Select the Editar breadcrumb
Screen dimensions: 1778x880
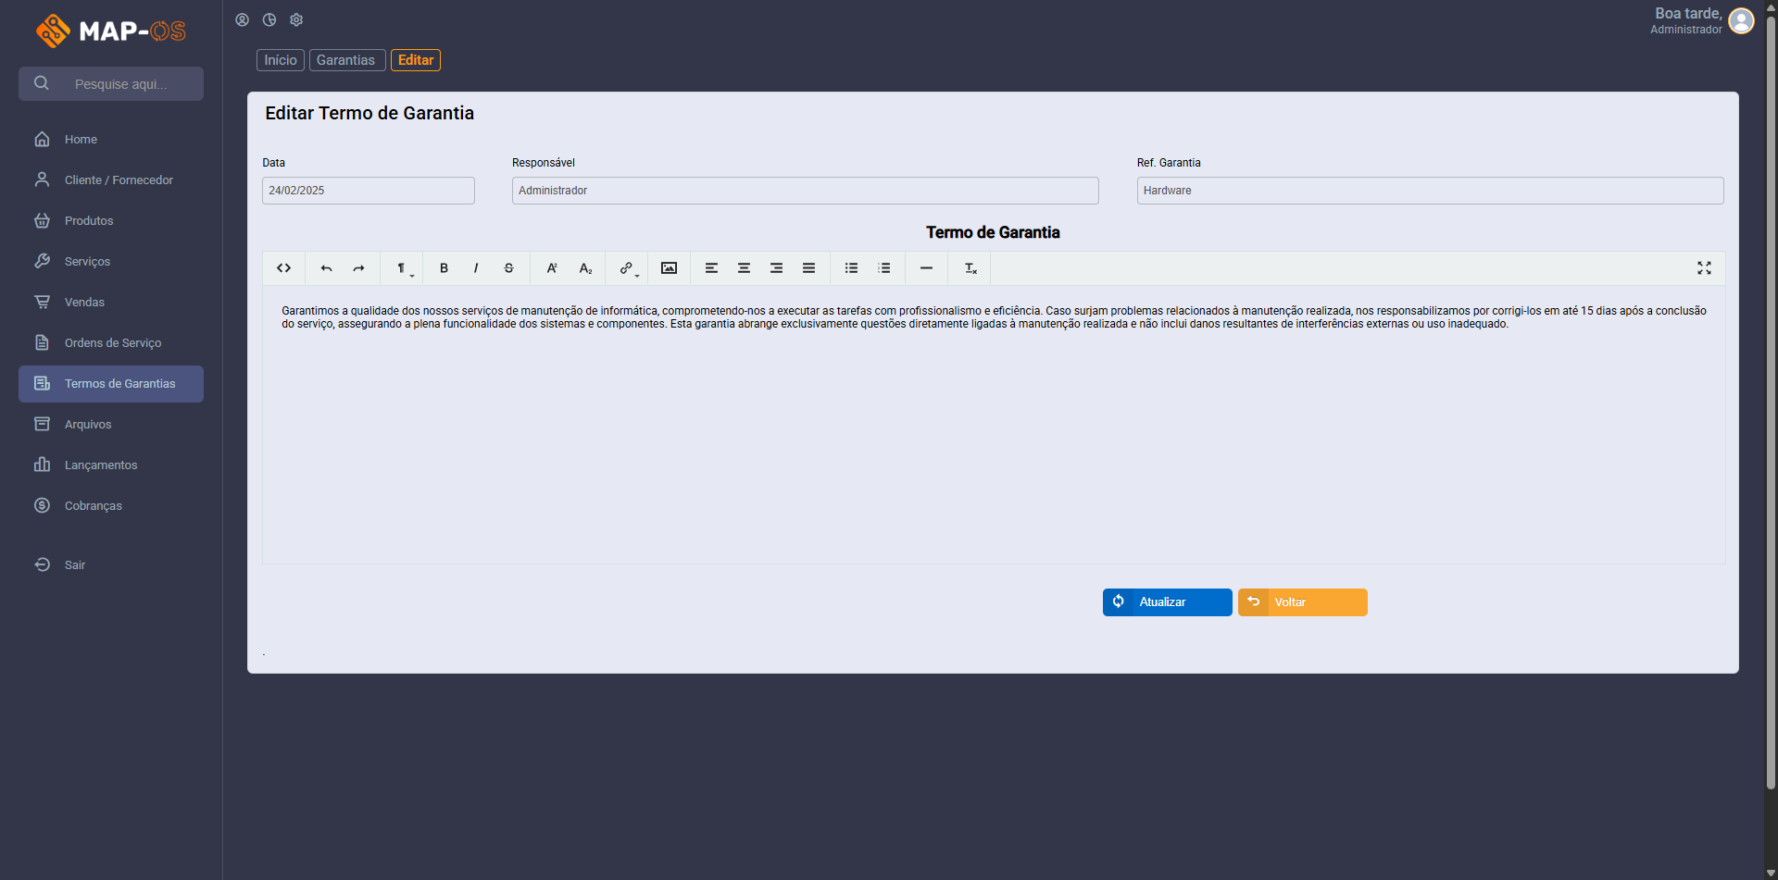(x=416, y=60)
